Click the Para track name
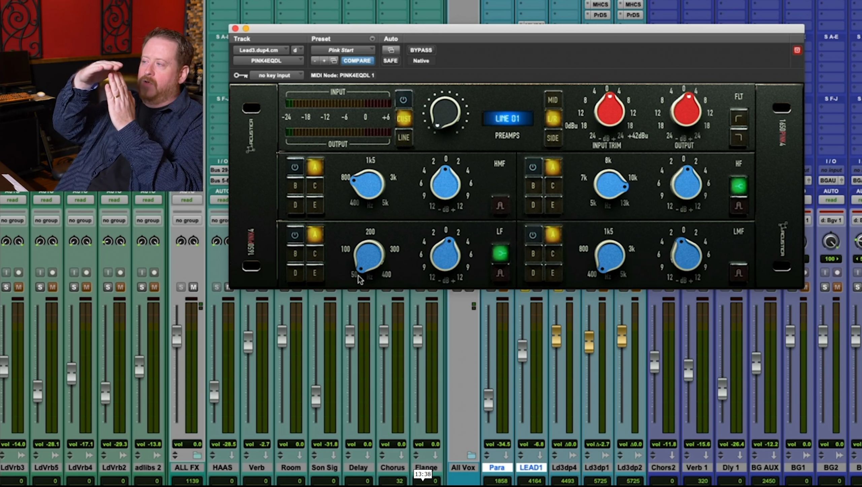The image size is (862, 487). click(x=497, y=468)
